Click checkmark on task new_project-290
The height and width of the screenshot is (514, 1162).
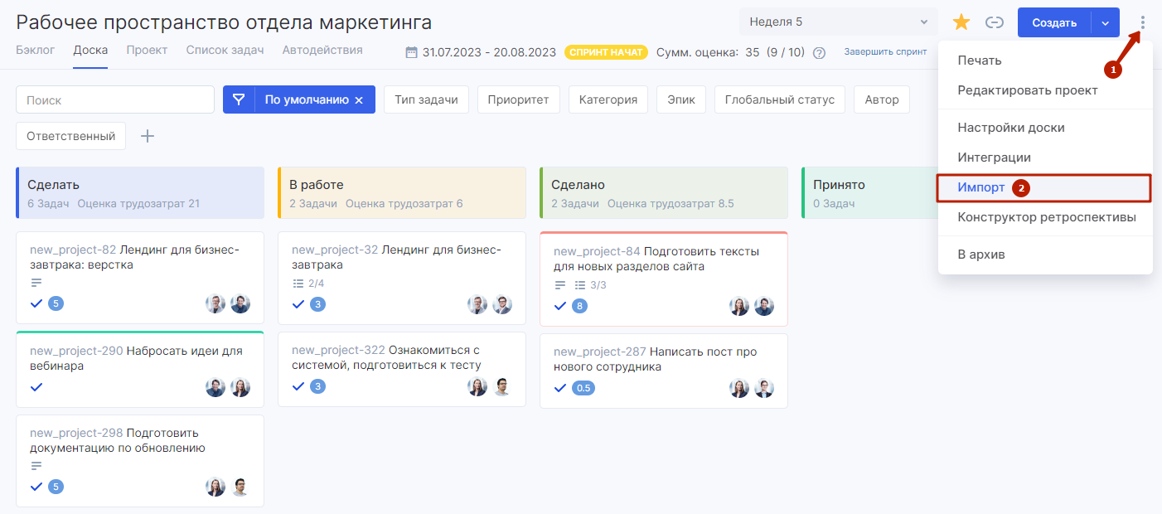(x=36, y=387)
